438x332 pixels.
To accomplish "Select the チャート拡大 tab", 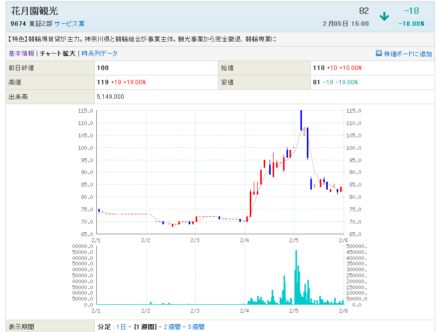I will [58, 54].
